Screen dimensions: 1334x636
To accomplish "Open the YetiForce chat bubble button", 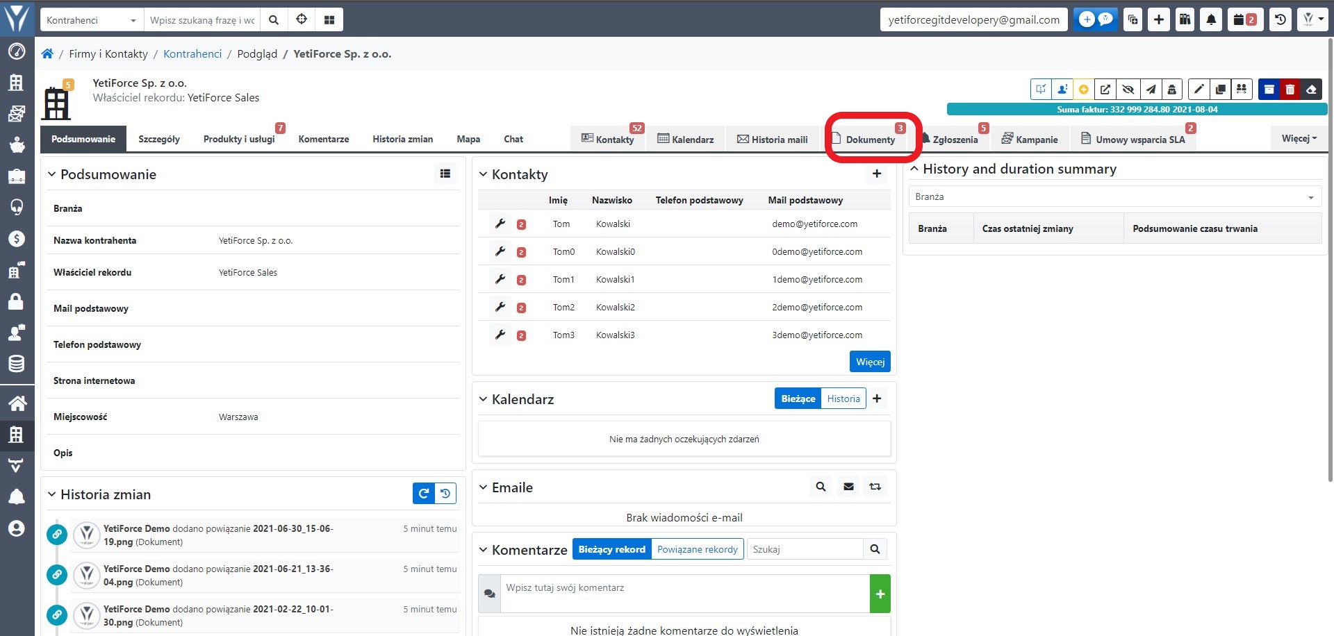I will click(x=1096, y=20).
